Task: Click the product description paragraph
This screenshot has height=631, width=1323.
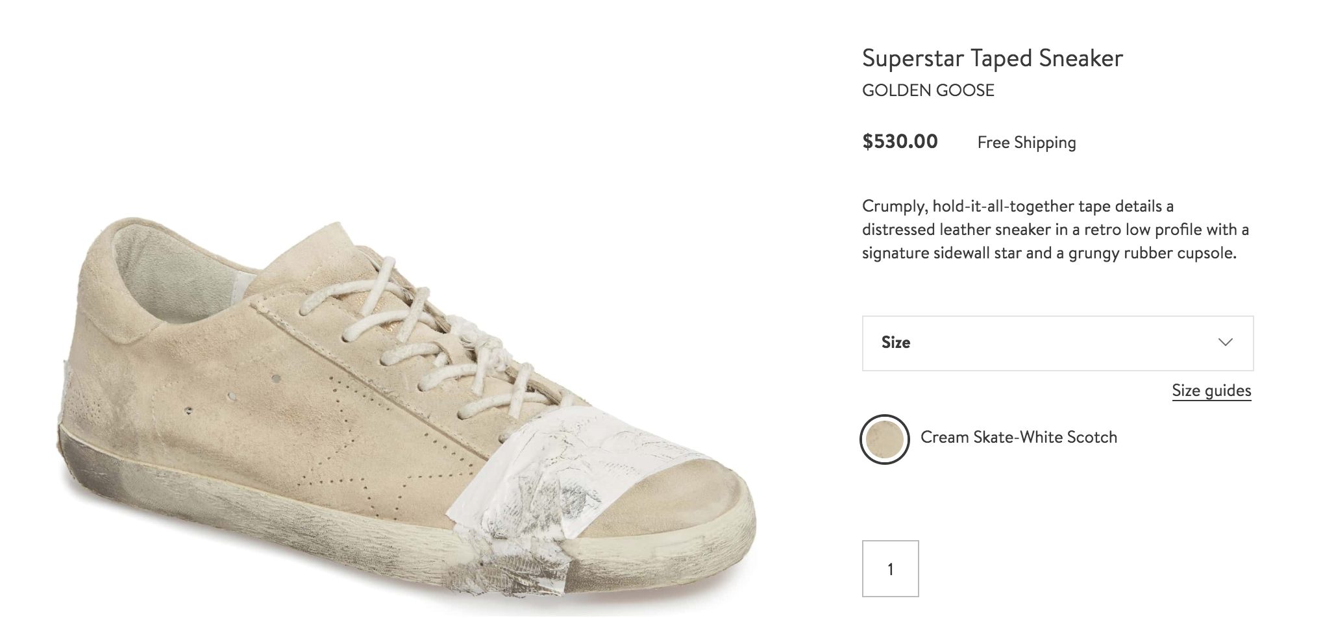Action: click(x=1055, y=229)
